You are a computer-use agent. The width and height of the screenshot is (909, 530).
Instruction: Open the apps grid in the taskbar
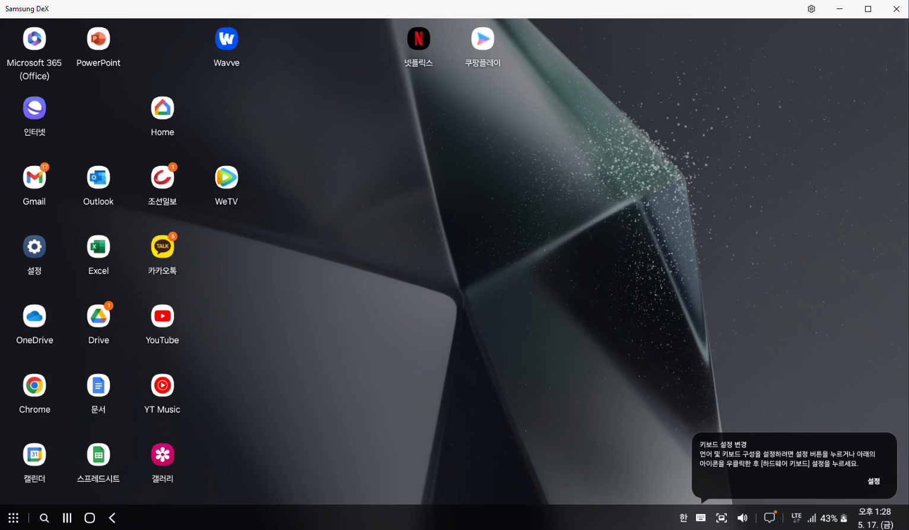[14, 518]
